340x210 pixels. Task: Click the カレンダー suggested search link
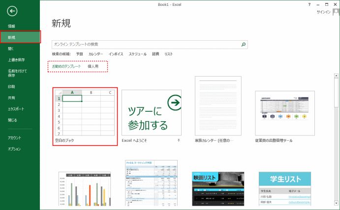[x=95, y=54]
